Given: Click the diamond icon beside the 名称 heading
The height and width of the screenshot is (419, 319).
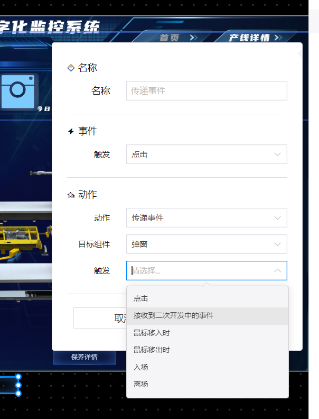Looking at the screenshot, I should click(x=71, y=68).
